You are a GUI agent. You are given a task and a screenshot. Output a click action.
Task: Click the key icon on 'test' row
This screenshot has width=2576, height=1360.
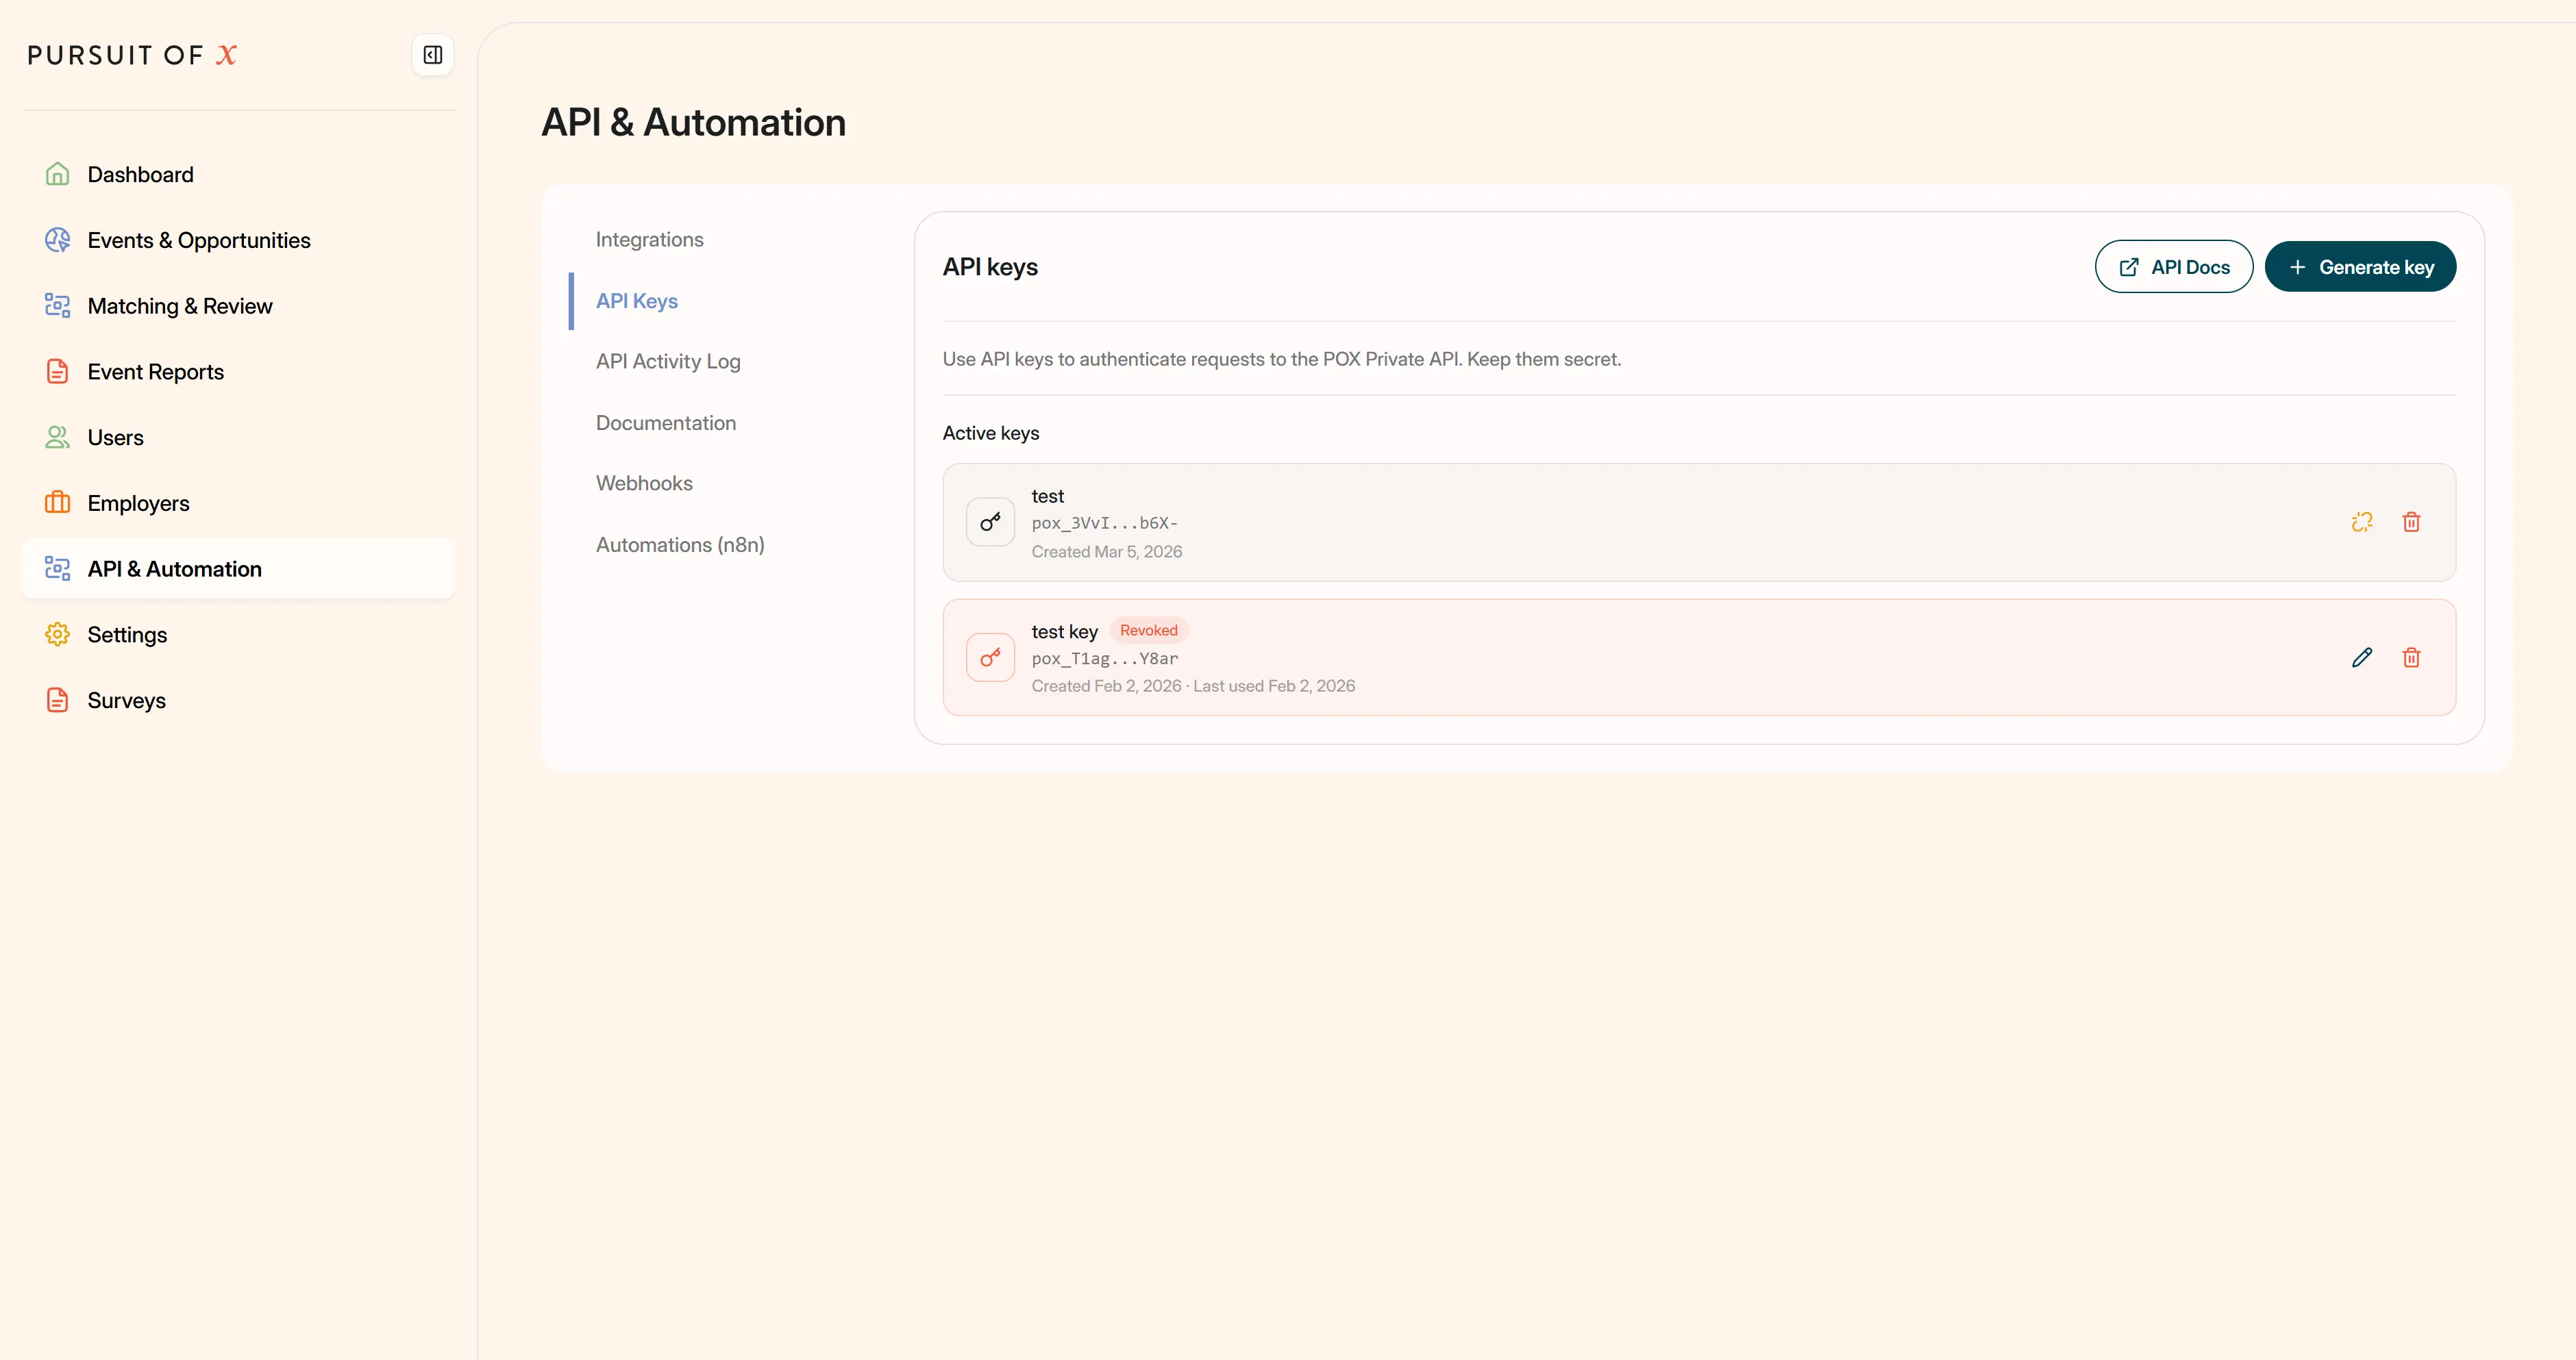click(x=990, y=522)
